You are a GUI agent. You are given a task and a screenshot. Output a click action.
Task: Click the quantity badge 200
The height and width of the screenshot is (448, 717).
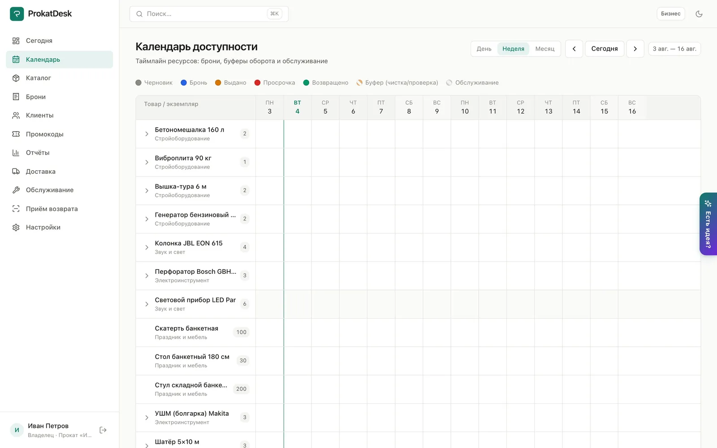click(x=242, y=389)
